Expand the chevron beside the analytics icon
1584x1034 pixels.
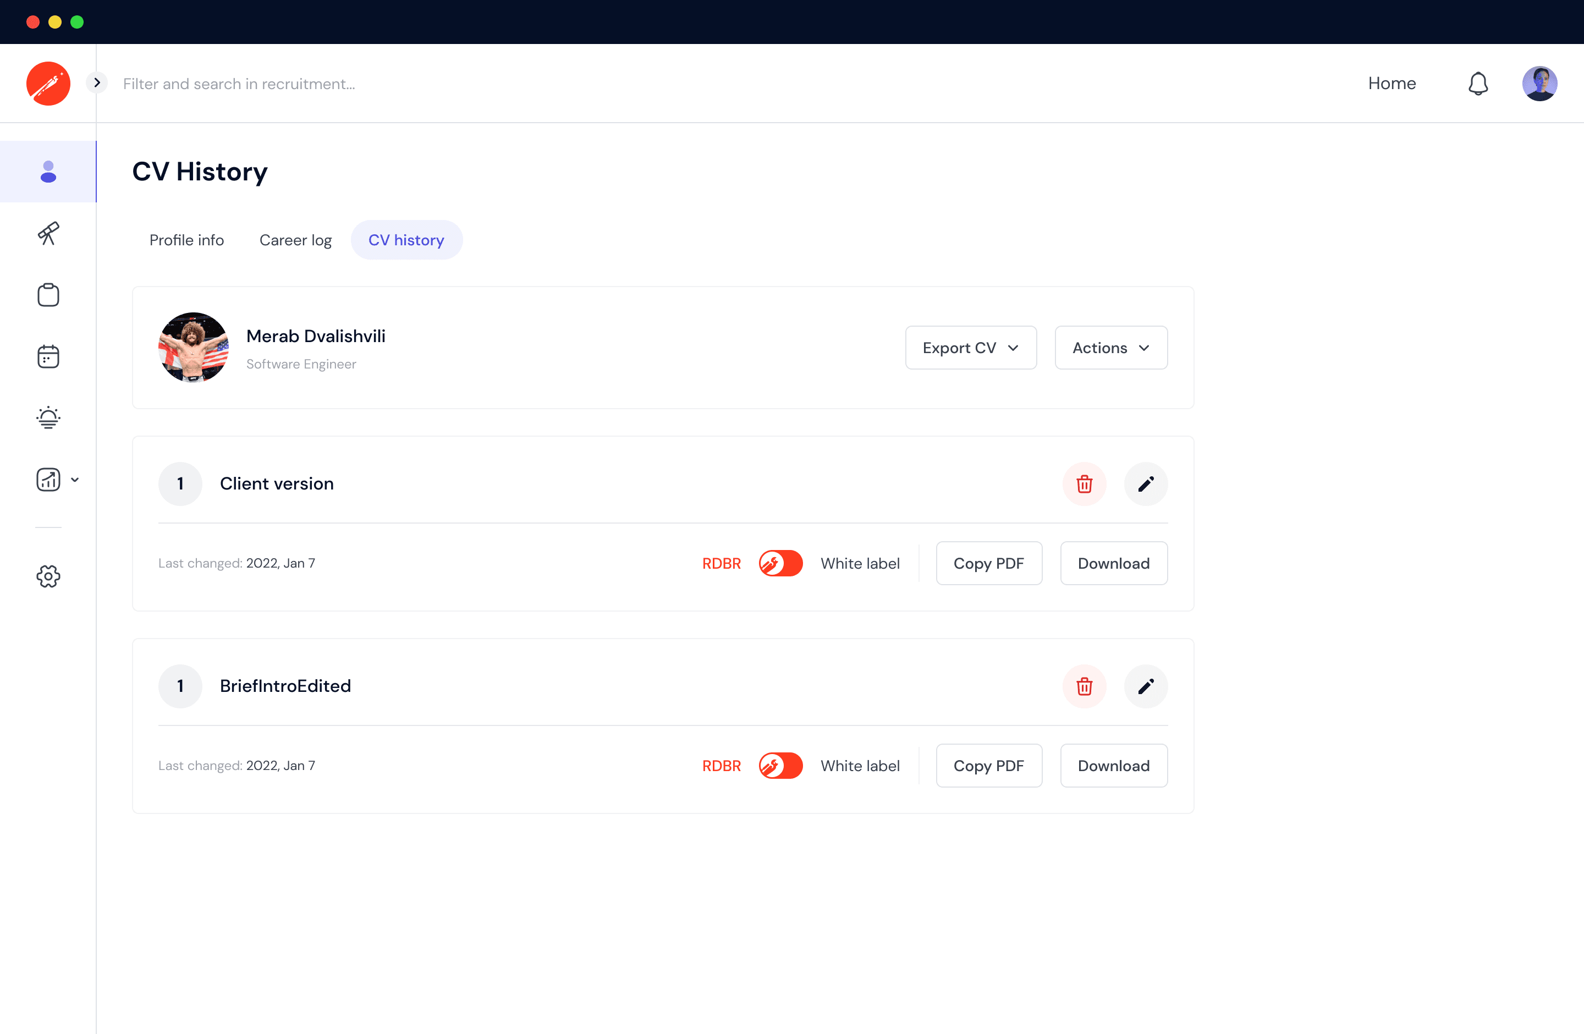click(75, 479)
